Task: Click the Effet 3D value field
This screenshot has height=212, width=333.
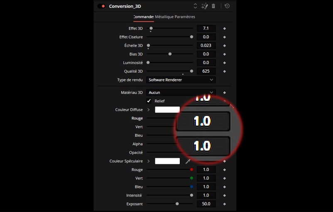Action: [206, 29]
